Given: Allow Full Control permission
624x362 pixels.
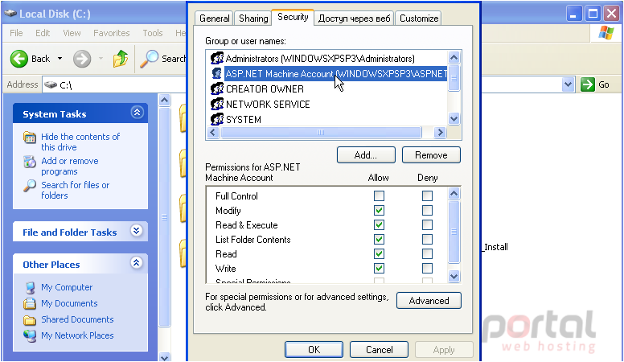Looking at the screenshot, I should coord(379,195).
